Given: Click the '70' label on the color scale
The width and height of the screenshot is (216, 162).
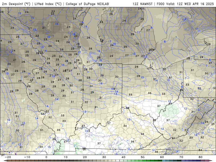Looking at the screenshot, I should click(x=181, y=157).
